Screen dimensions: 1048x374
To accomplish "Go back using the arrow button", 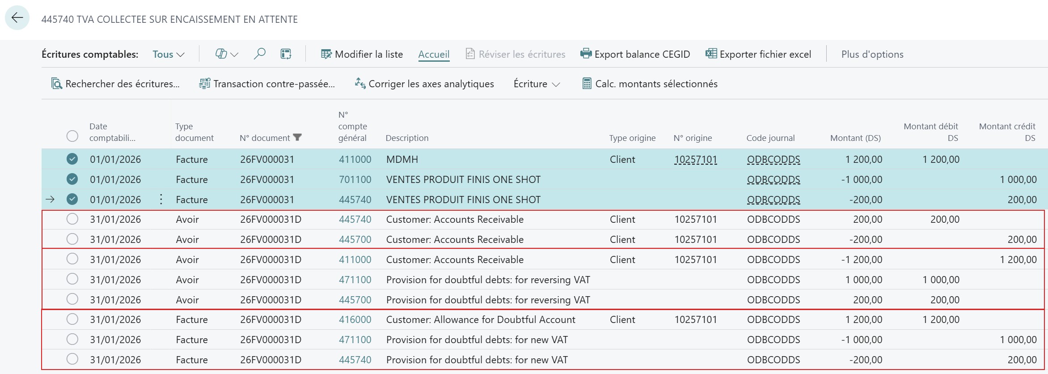I will [x=17, y=18].
